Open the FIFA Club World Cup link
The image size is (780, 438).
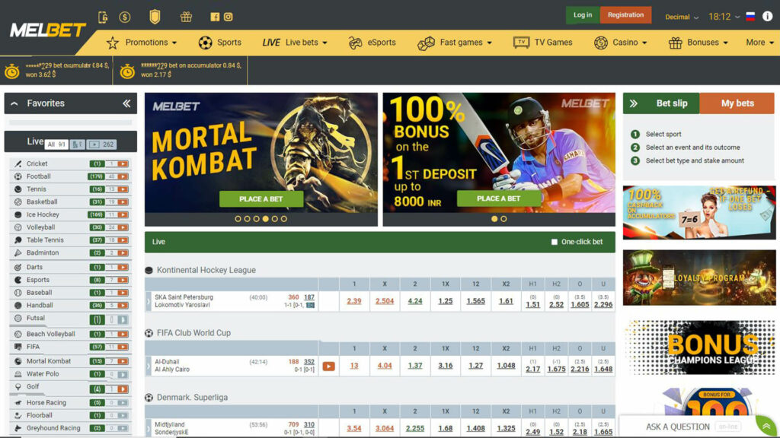(194, 333)
